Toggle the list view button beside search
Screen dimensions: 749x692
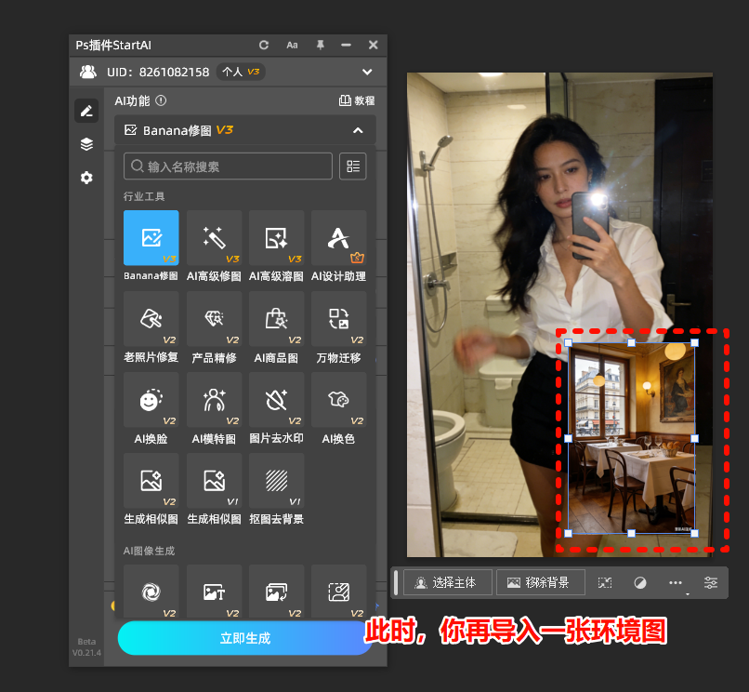(353, 166)
